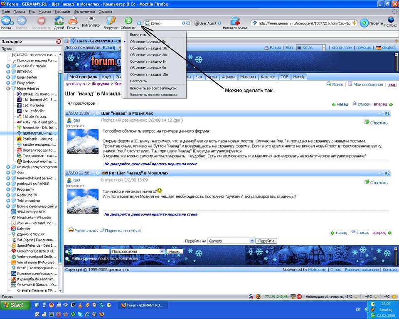Open the Закладки menu in menu bar
Image resolution: width=399 pixels, height=319 pixels.
(x=62, y=12)
